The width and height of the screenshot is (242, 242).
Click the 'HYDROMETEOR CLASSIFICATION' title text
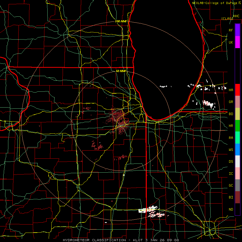(x=94, y=240)
